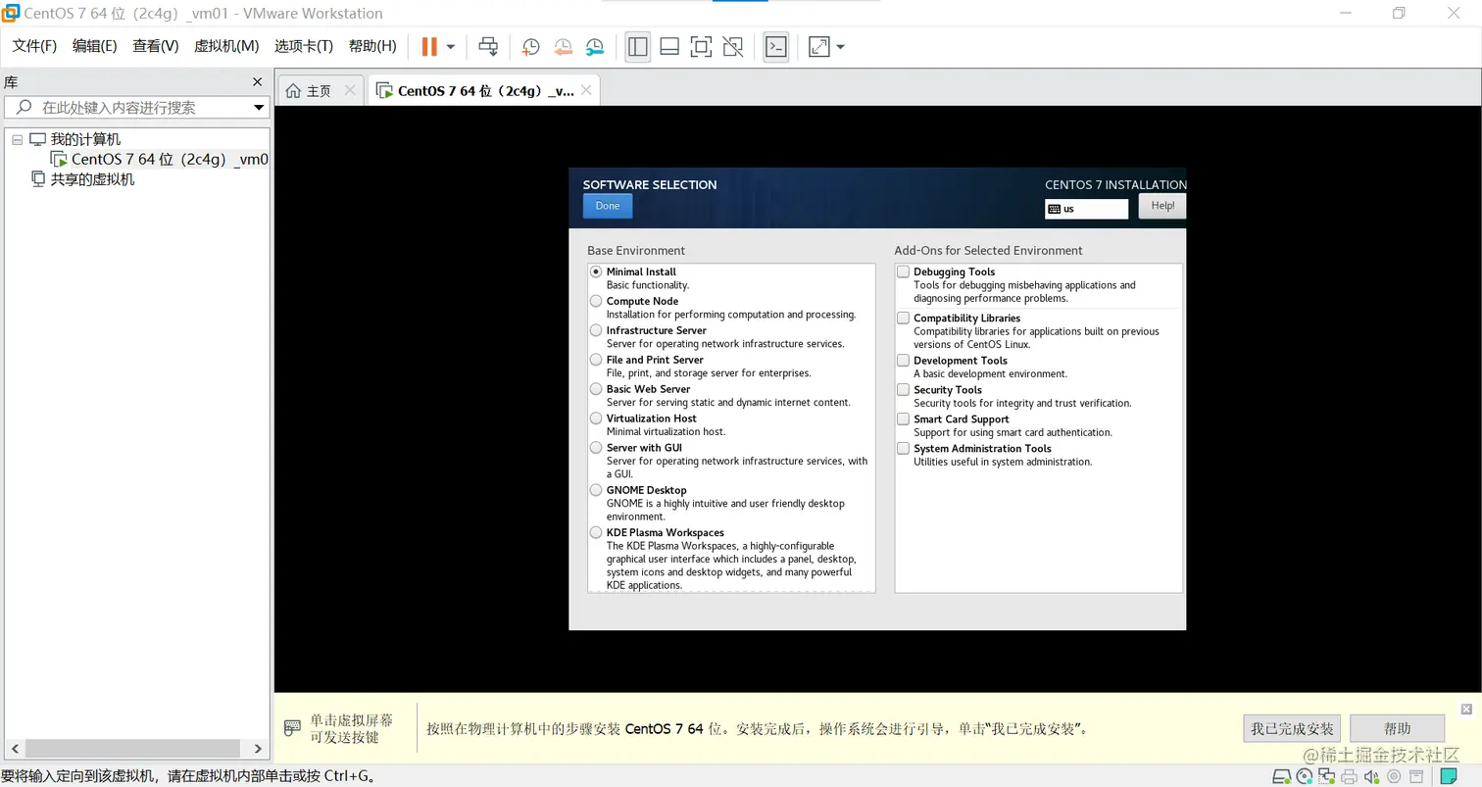
Task: Click the 我已完成安装 button
Action: click(x=1293, y=728)
